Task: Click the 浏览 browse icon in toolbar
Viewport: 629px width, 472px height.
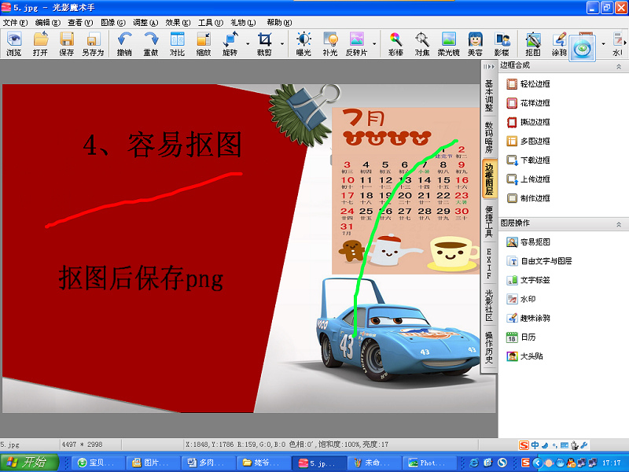Action: [14, 43]
